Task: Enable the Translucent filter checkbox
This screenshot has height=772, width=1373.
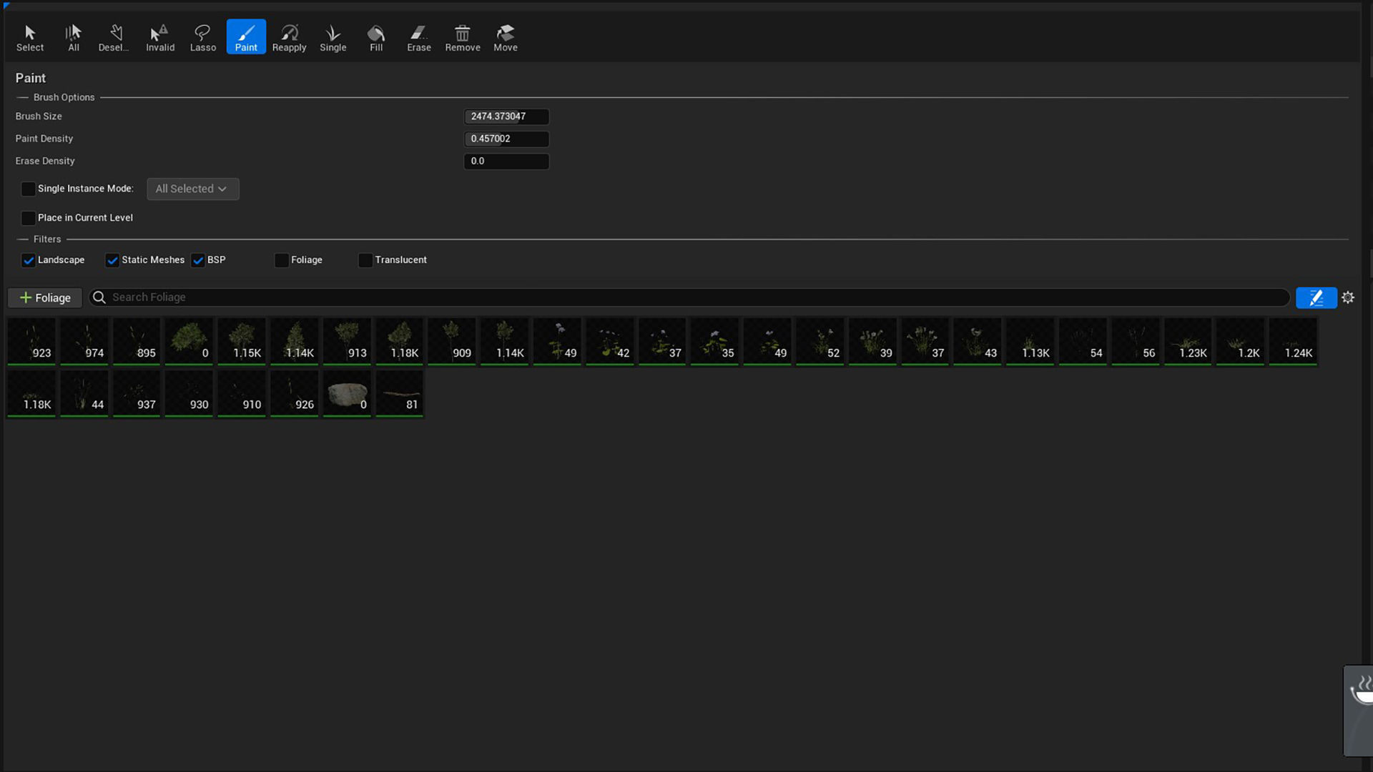Action: pos(365,260)
